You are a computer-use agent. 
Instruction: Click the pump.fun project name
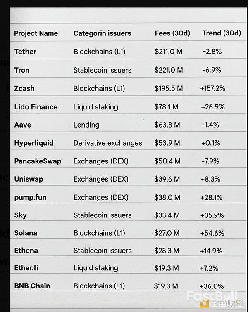click(x=30, y=197)
